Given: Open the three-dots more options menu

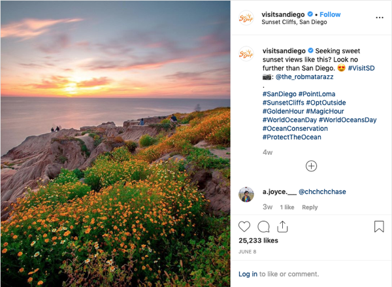Looking at the screenshot, I should (x=380, y=18).
